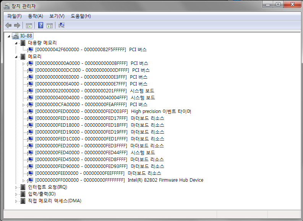Expand the 입력/출력(IO) node
This screenshot has height=221, width=303.
pos(16,194)
